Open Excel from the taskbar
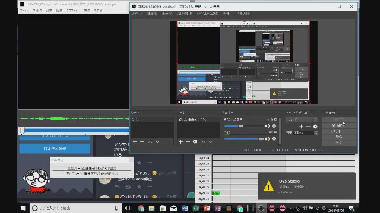380x213 pixels. pos(195,208)
